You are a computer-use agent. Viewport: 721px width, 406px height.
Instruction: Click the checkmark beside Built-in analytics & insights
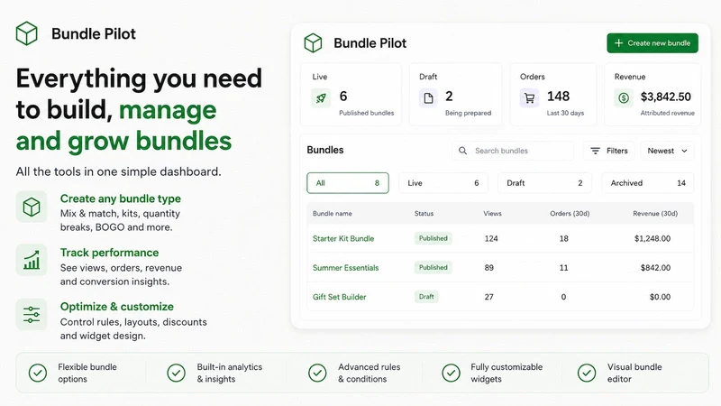(x=176, y=373)
